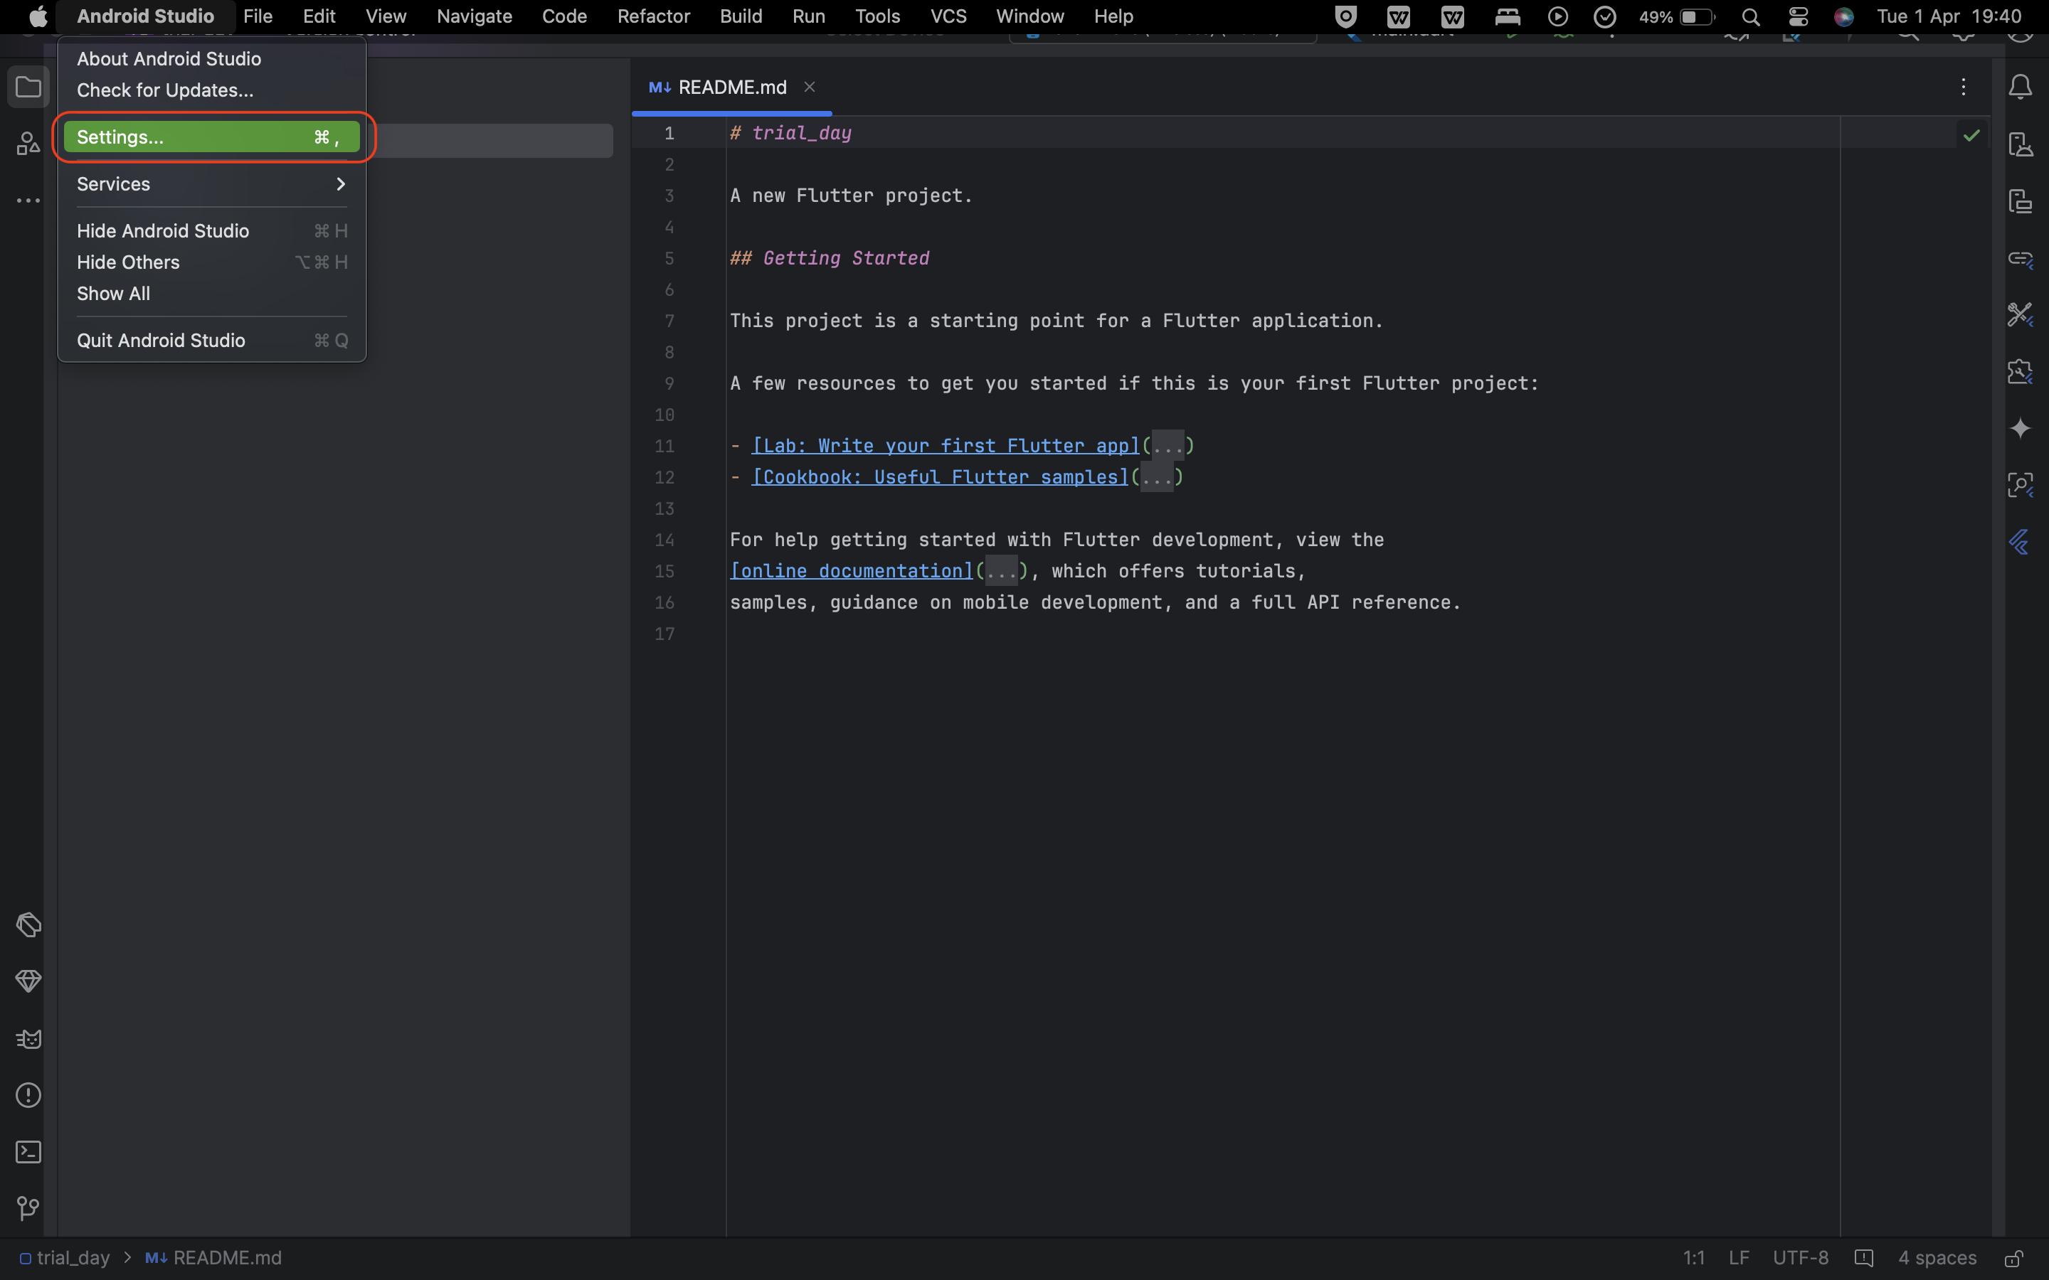Viewport: 2049px width, 1280px height.
Task: Open the Flutter Deep Links icon
Action: 2021,258
